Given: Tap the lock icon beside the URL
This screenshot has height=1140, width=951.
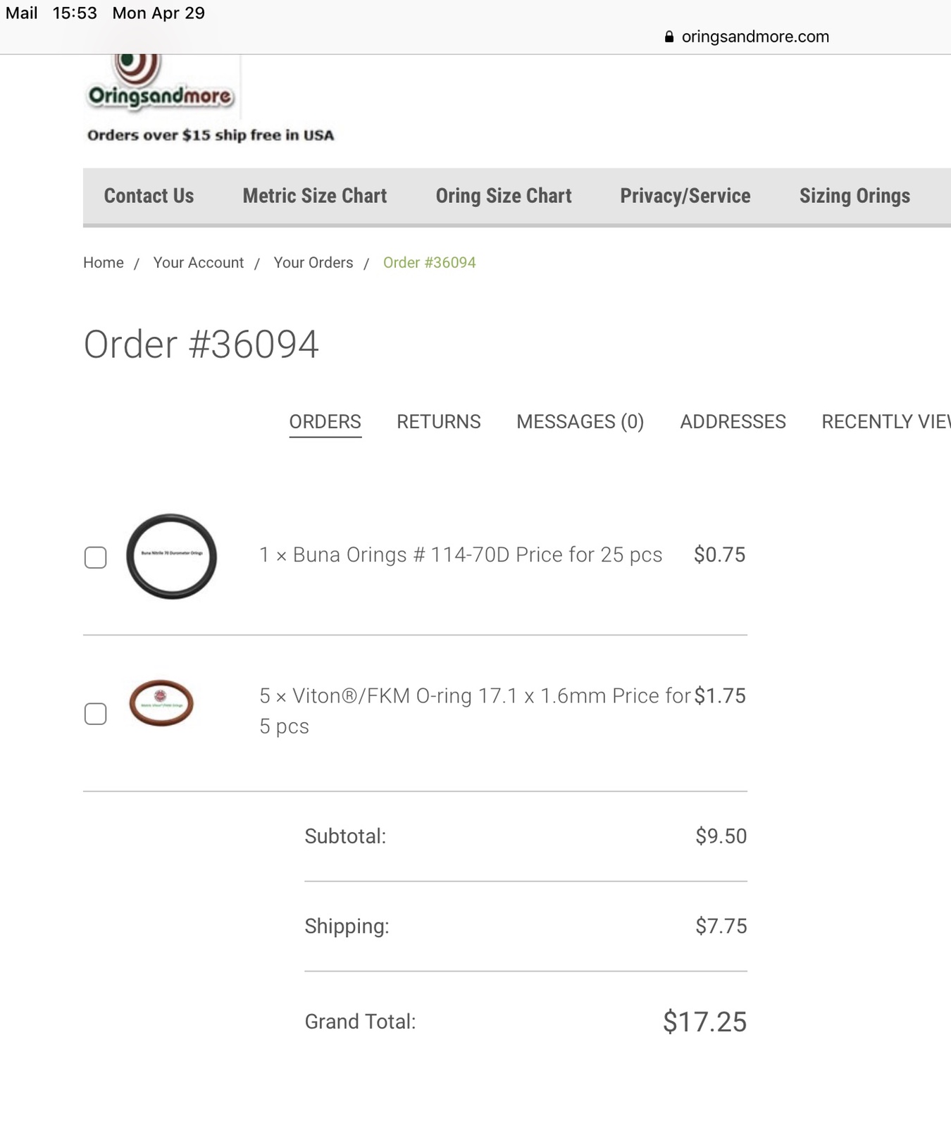Looking at the screenshot, I should (669, 37).
